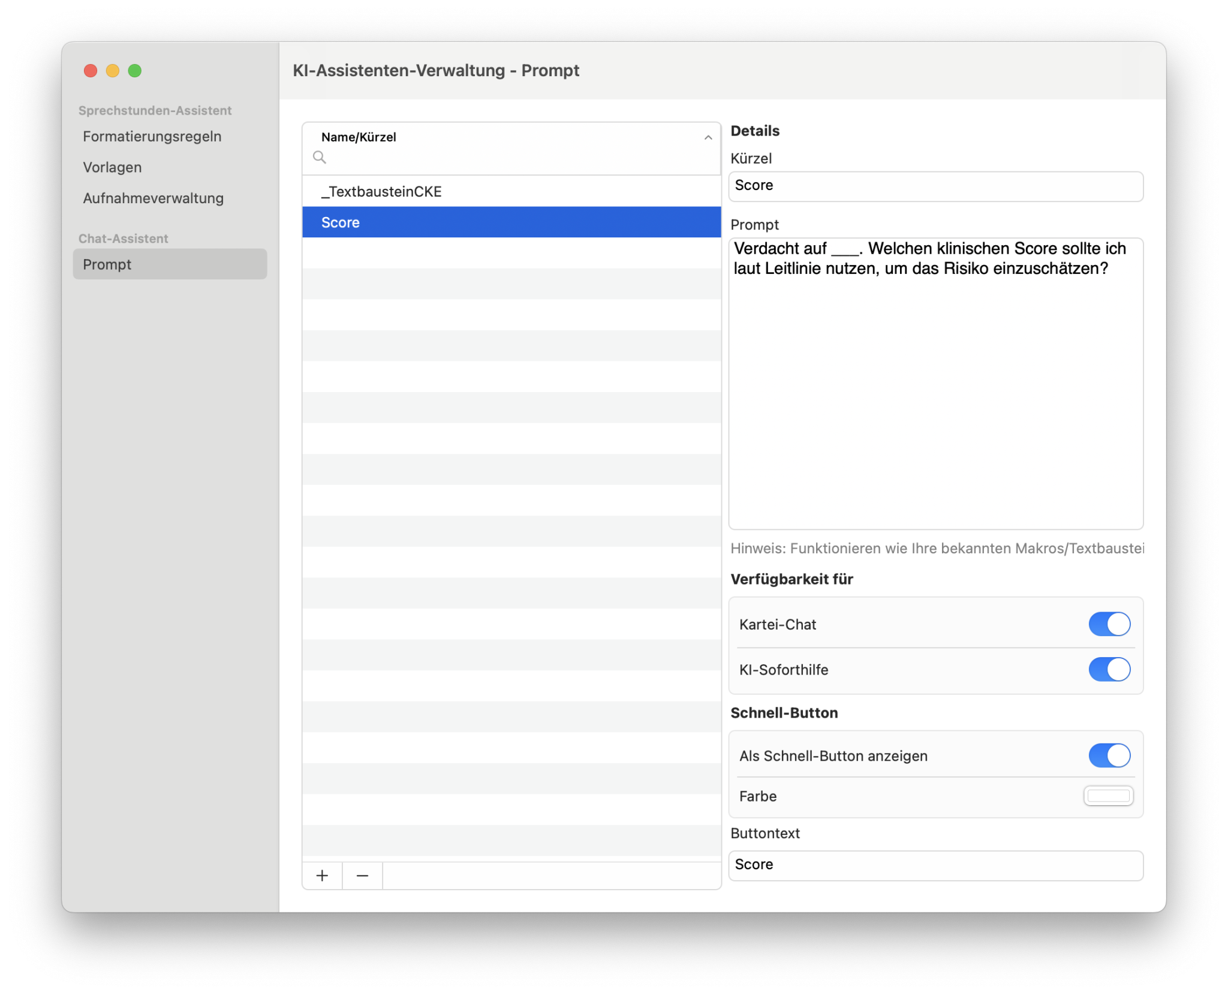Open the Farbe color well
The height and width of the screenshot is (994, 1228).
tap(1108, 796)
